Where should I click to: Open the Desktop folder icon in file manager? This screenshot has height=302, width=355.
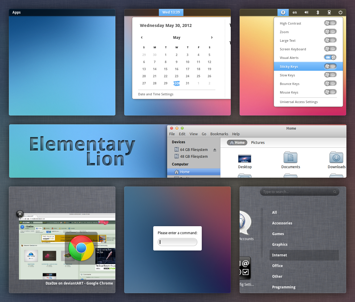point(245,159)
